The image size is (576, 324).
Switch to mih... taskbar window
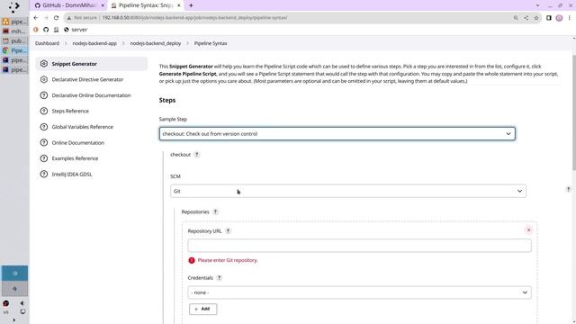14,31
